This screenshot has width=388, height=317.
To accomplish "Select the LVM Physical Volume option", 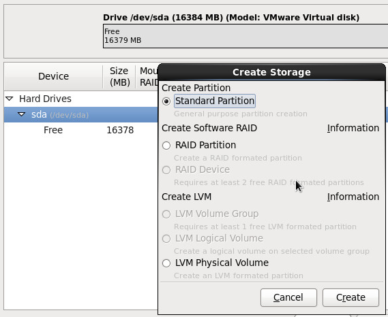I will pyautogui.click(x=166, y=263).
